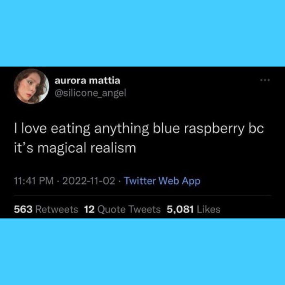View the 563 Retweets list
Screen dimensions: 285x285
(x=46, y=209)
